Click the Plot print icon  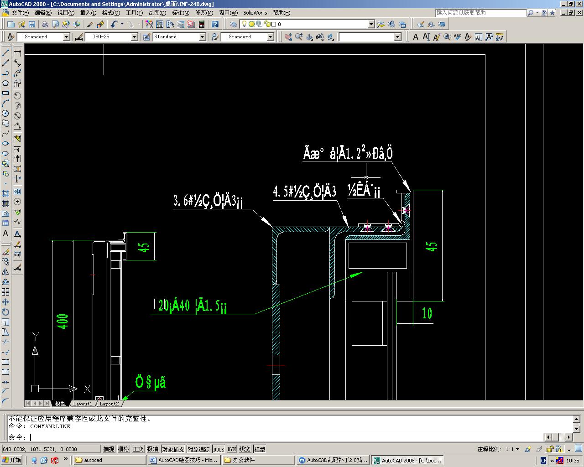tap(45, 24)
